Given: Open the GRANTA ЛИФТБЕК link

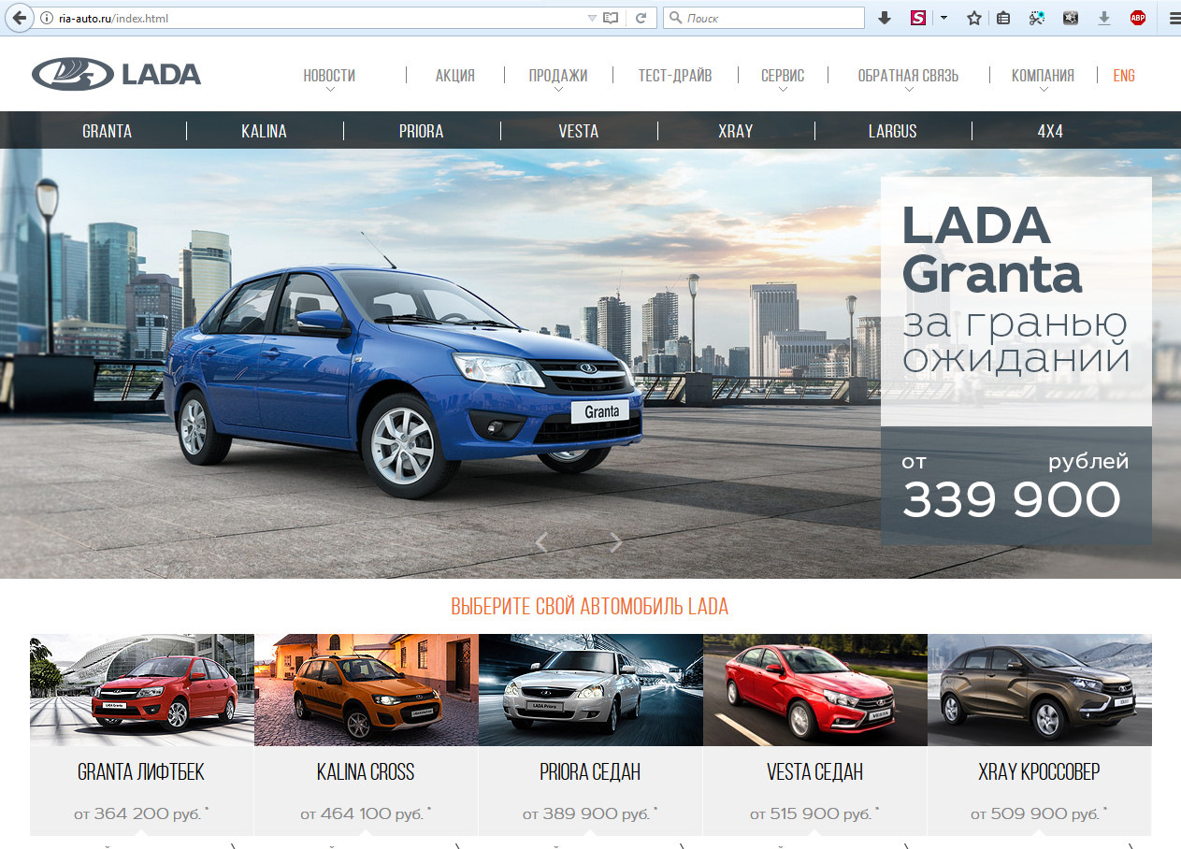Looking at the screenshot, I should 141,772.
